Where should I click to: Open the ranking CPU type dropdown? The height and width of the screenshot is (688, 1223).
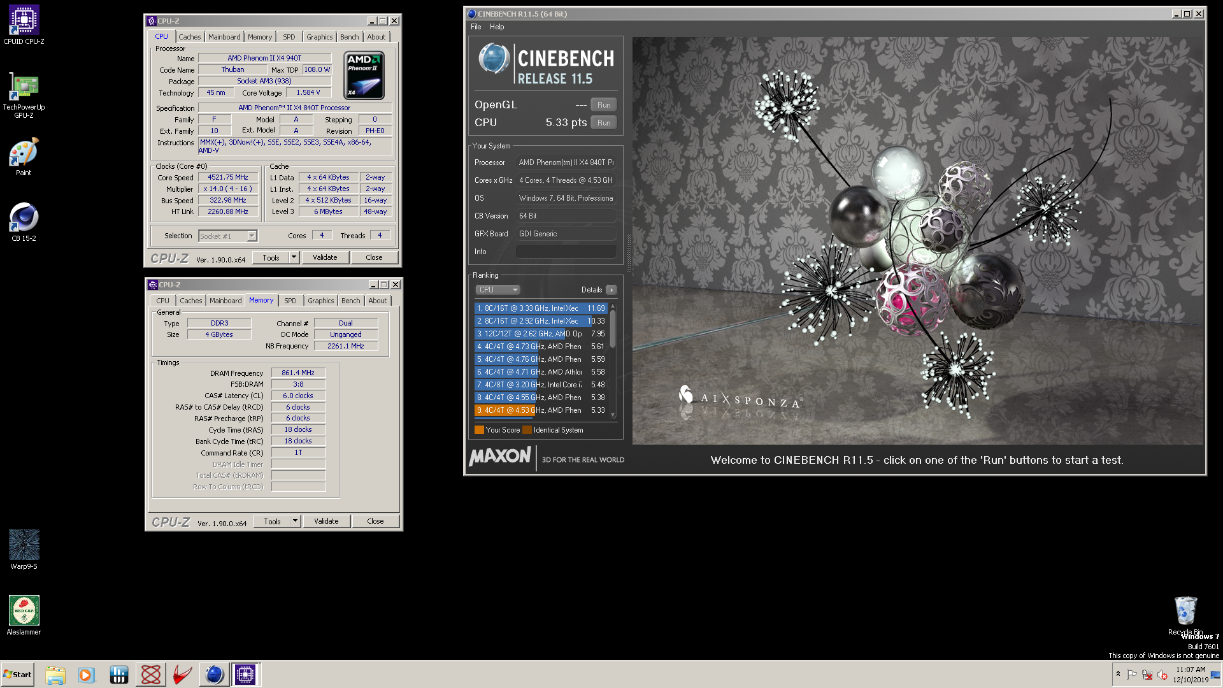[x=497, y=290]
